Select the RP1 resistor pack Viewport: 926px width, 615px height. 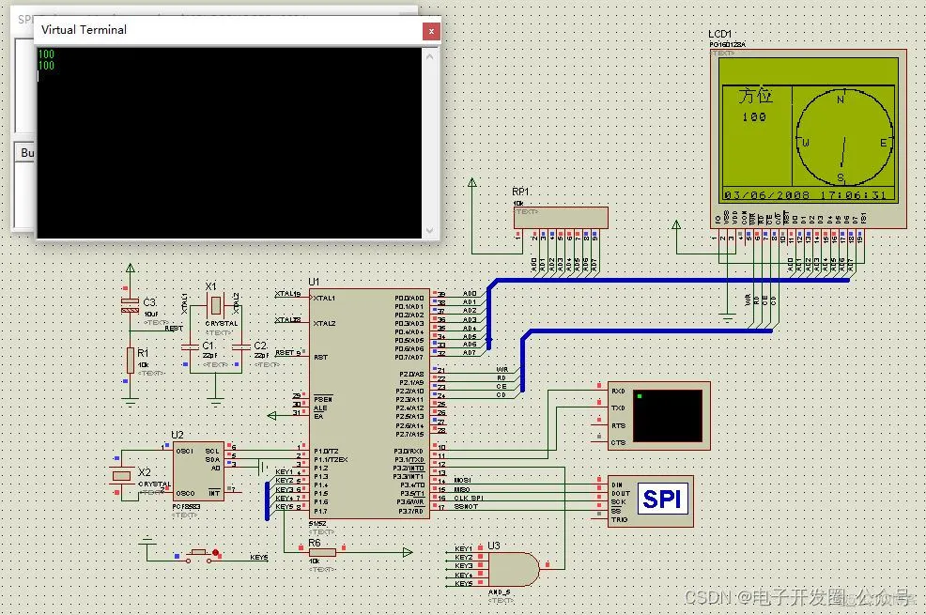tap(561, 217)
